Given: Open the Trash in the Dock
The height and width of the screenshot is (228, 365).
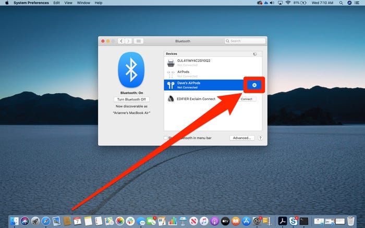Looking at the screenshot, I should [x=350, y=221].
